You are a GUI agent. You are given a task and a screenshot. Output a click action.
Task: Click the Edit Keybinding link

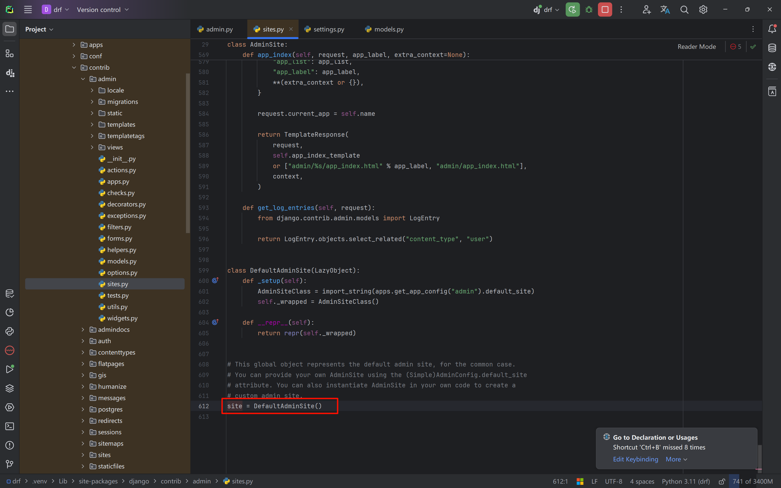pos(635,459)
